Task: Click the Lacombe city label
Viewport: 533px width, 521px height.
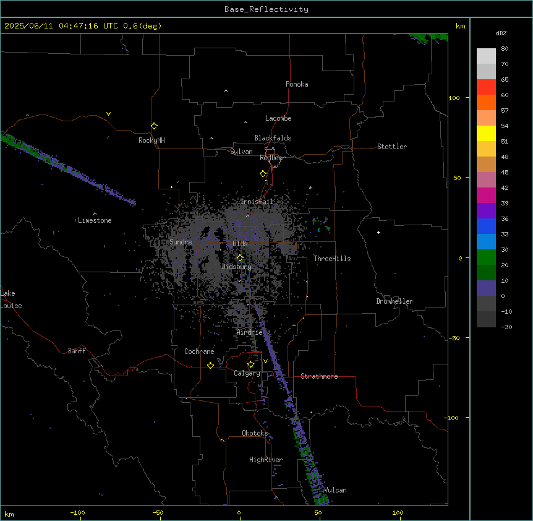Action: pyautogui.click(x=278, y=118)
